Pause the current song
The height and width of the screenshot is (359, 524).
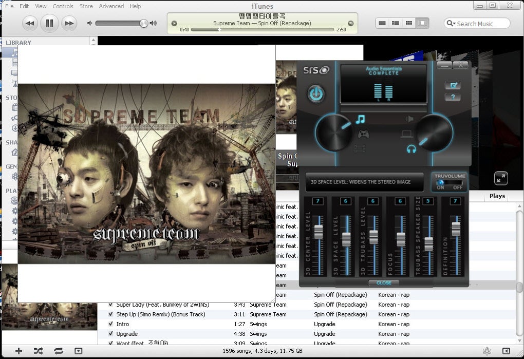(49, 23)
